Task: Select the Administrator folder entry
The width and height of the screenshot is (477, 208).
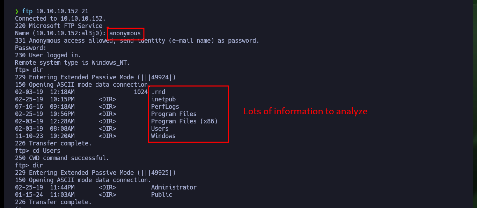Action: [x=174, y=187]
